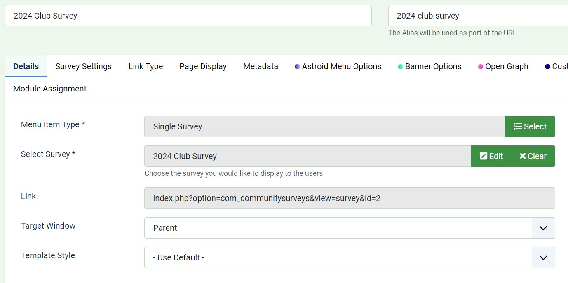Expand the Template Style dropdown arrow
Screen dimensions: 568x283
coord(543,257)
